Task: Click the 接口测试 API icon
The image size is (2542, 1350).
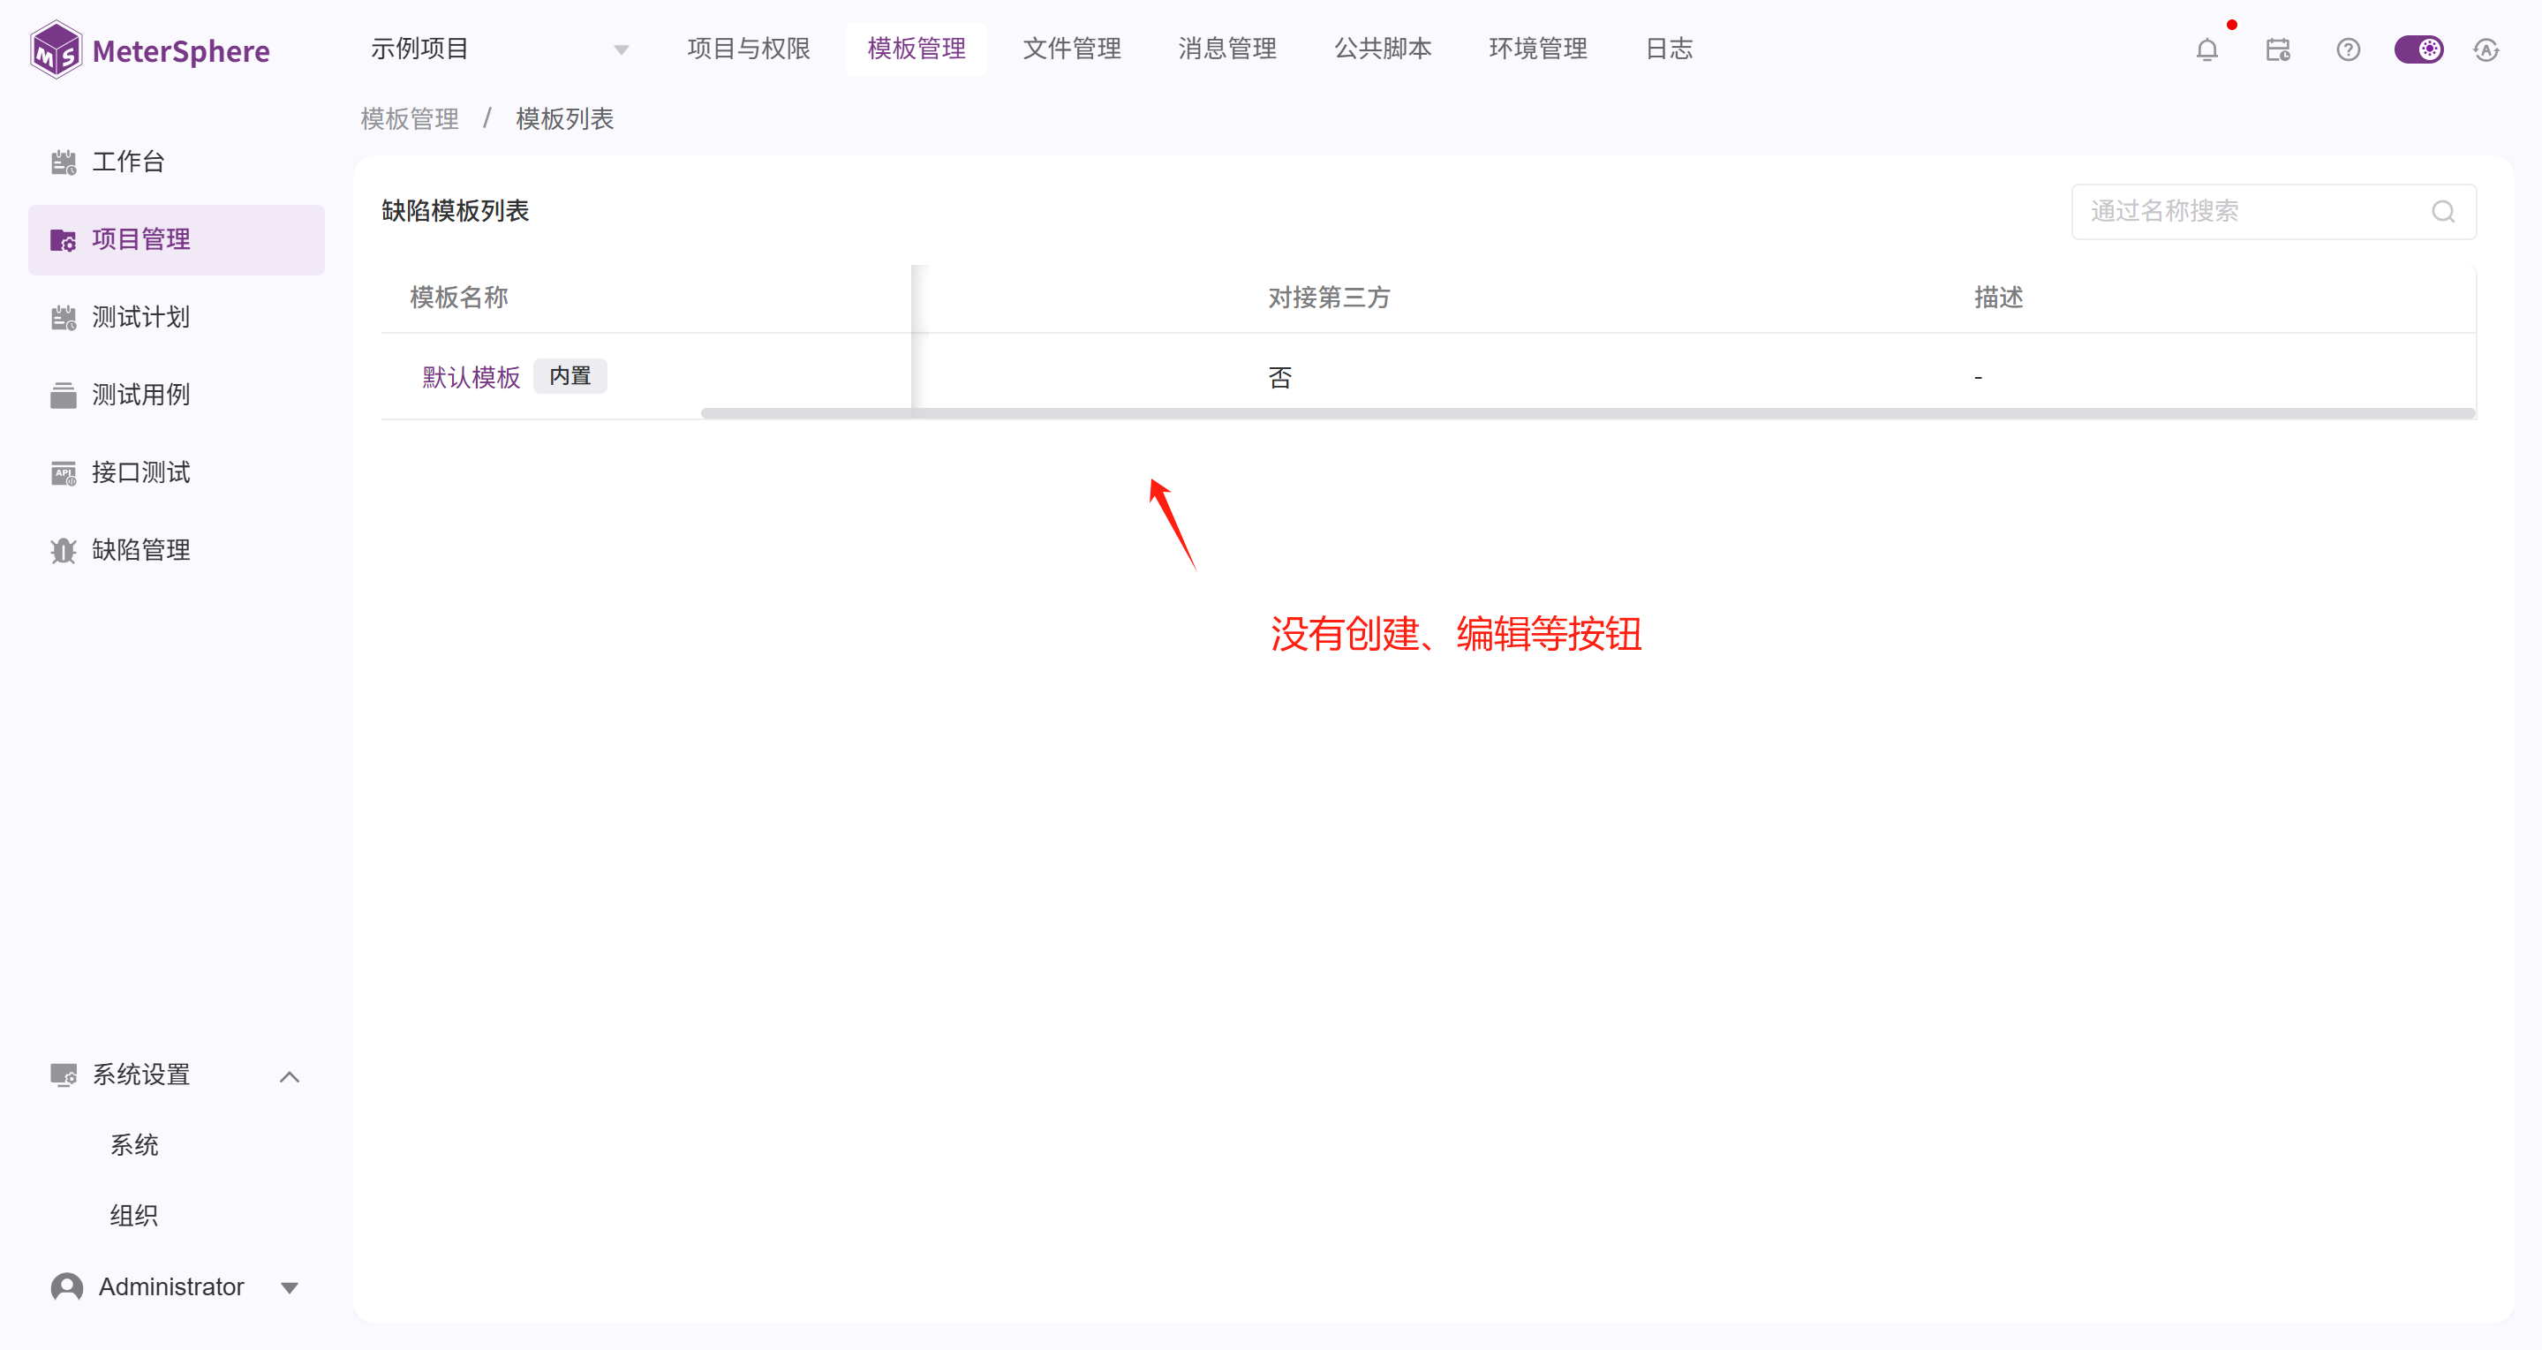Action: point(64,472)
